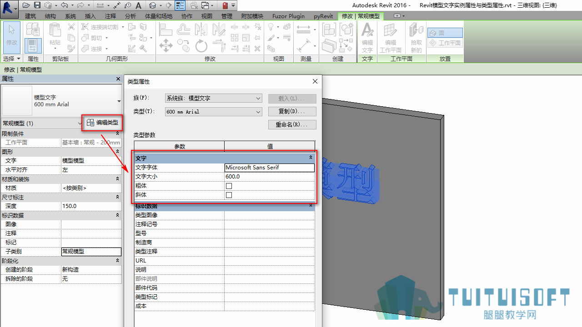Click the 重命名(R)... button

point(292,124)
